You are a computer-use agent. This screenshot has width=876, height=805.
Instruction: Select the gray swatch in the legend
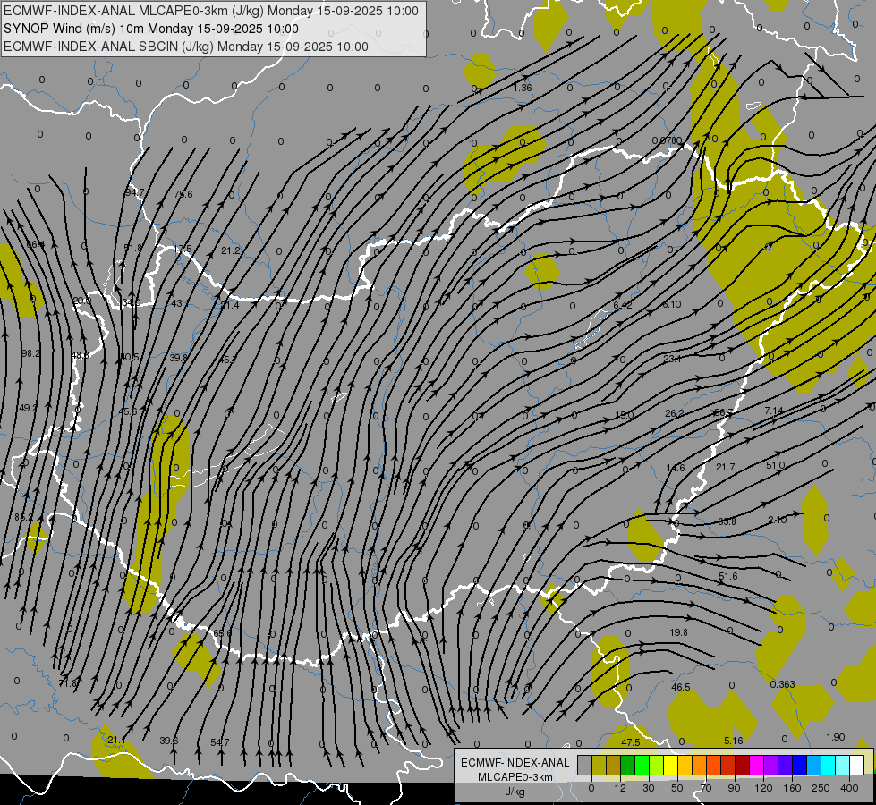[584, 765]
